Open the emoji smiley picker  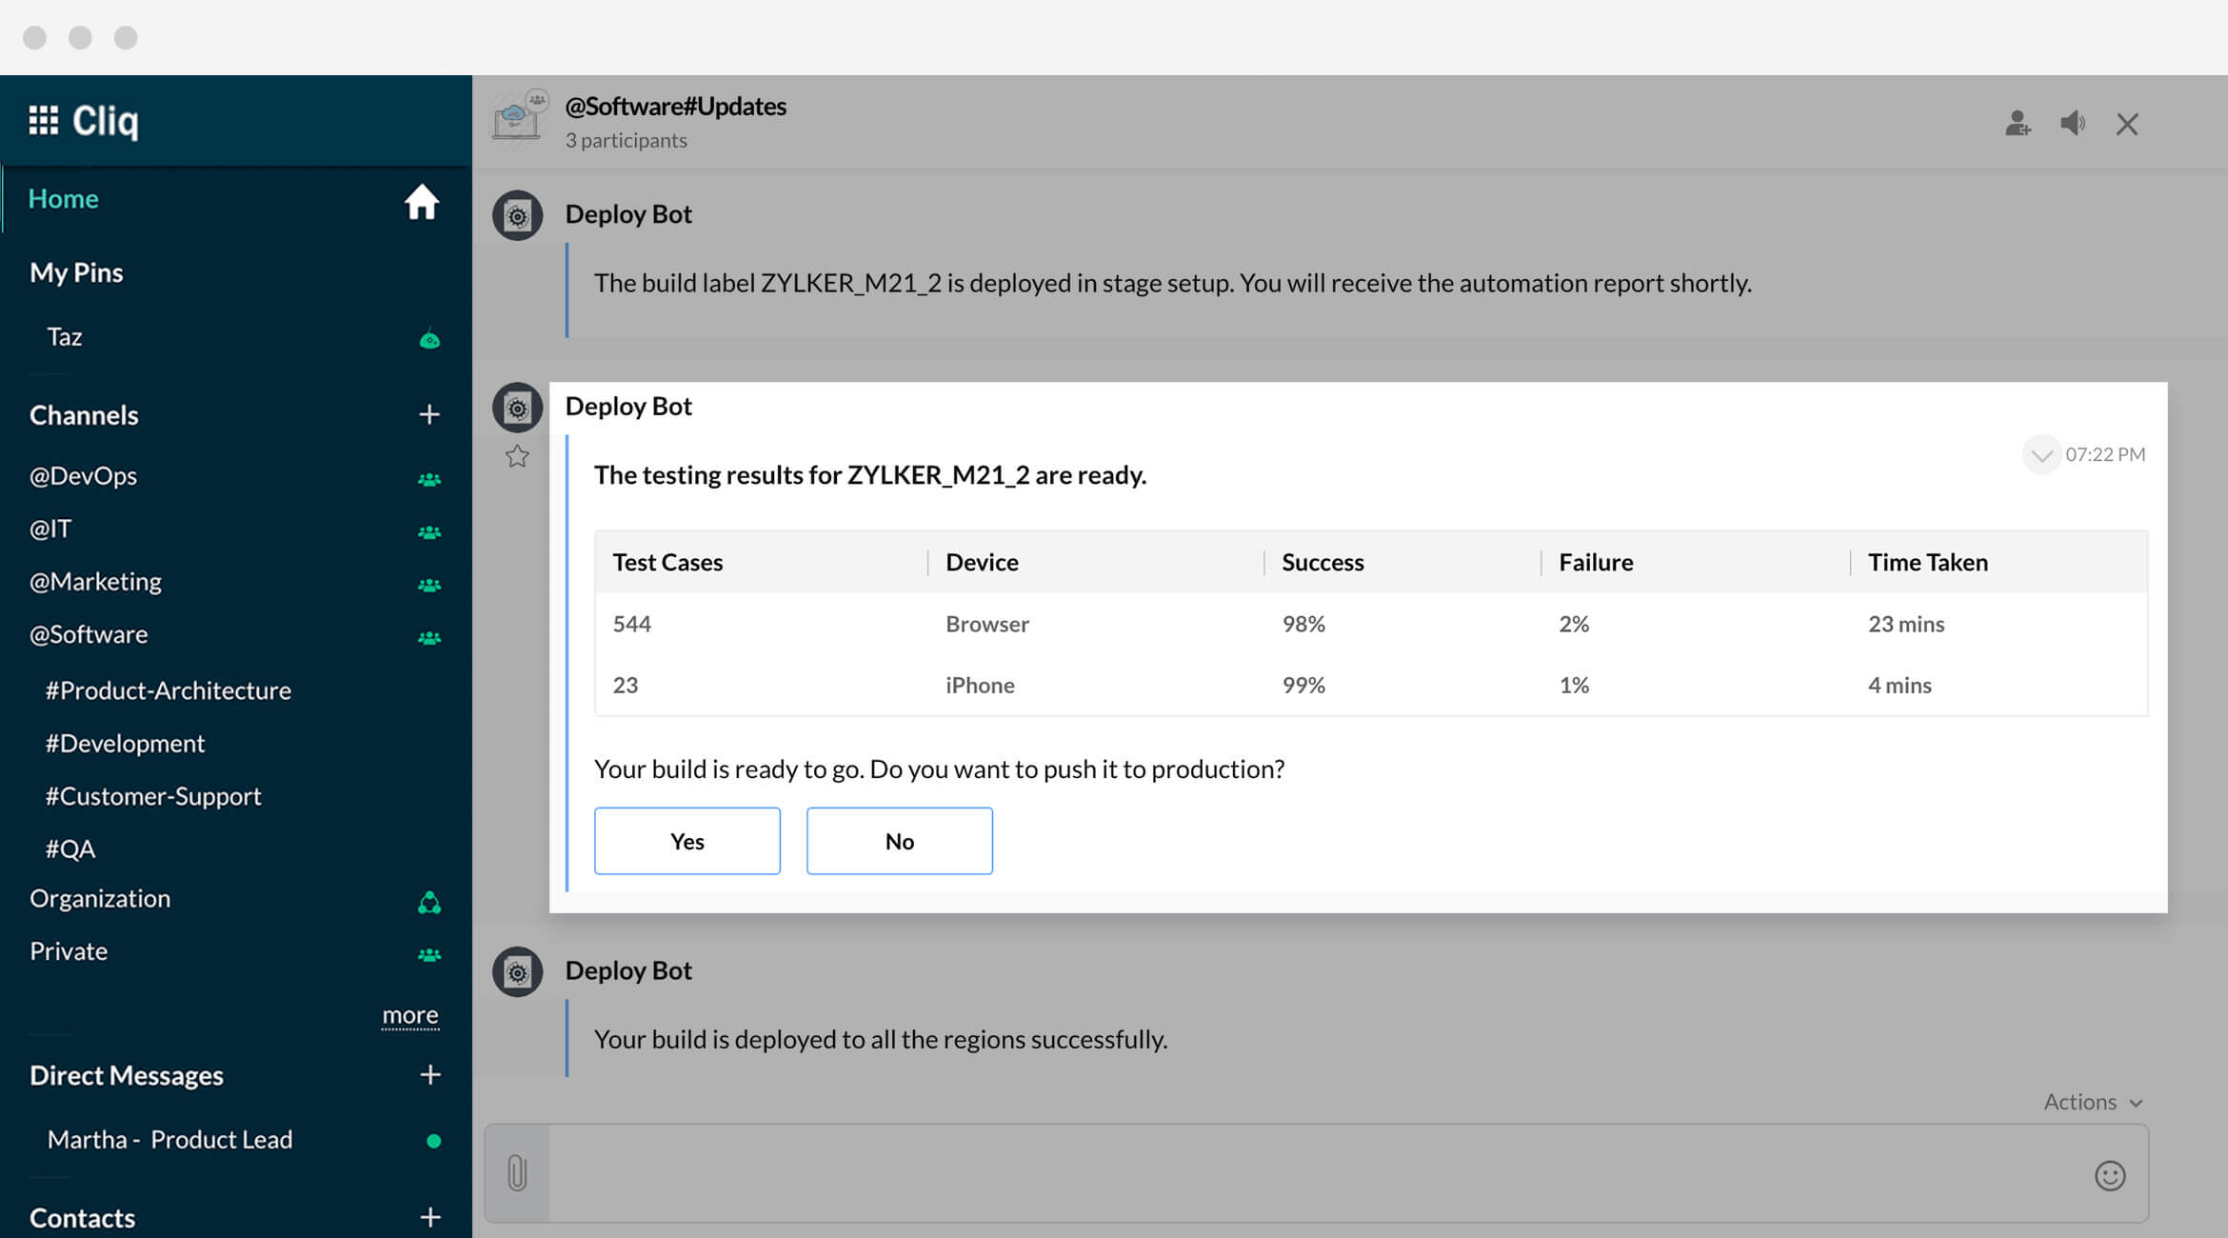[x=2109, y=1175]
